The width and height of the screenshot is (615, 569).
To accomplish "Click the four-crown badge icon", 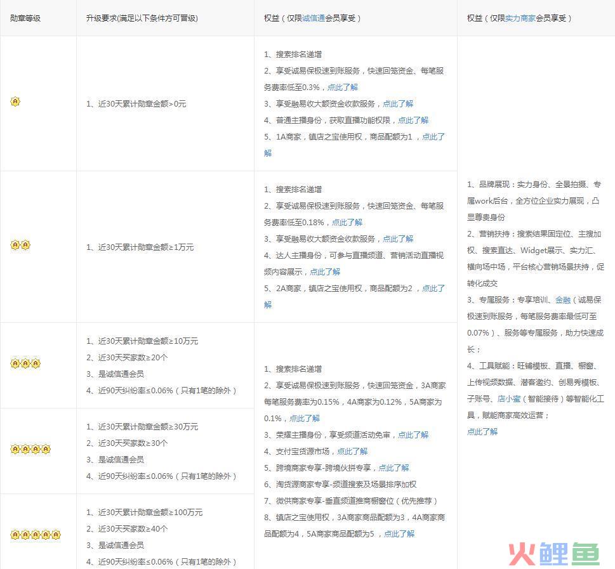I will coord(31,449).
